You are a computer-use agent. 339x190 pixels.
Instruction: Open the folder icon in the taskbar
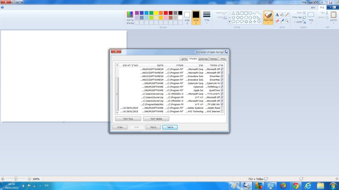pyautogui.click(x=320, y=186)
